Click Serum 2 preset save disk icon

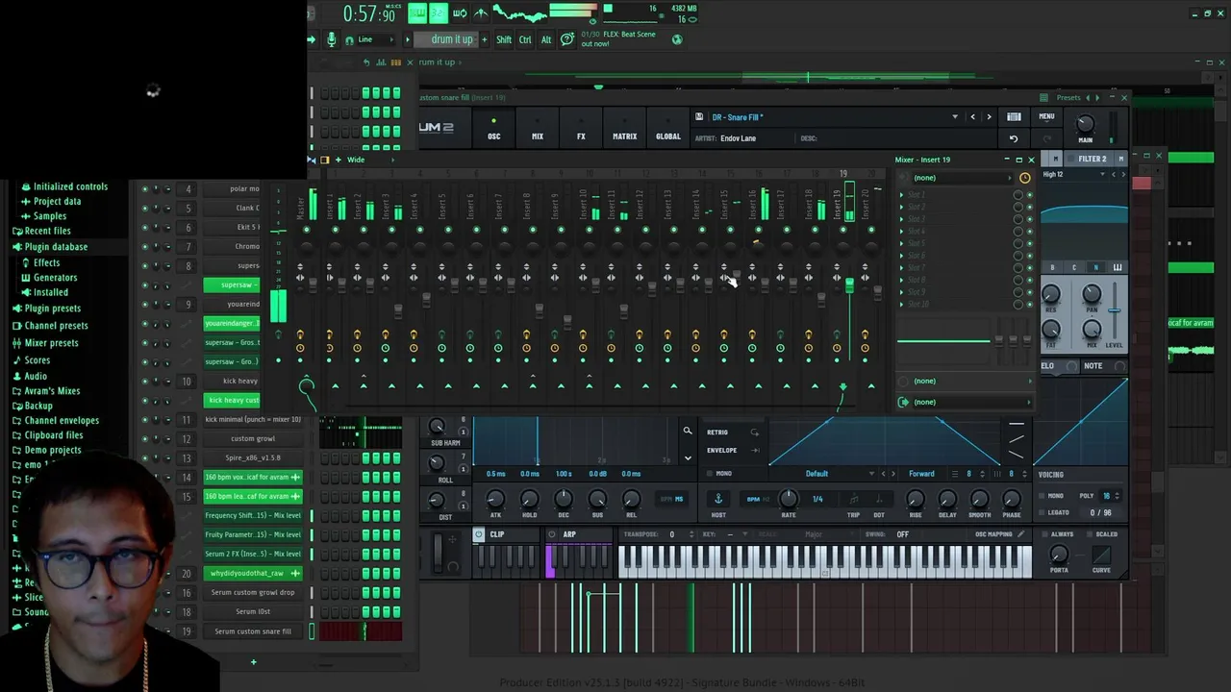pos(700,117)
